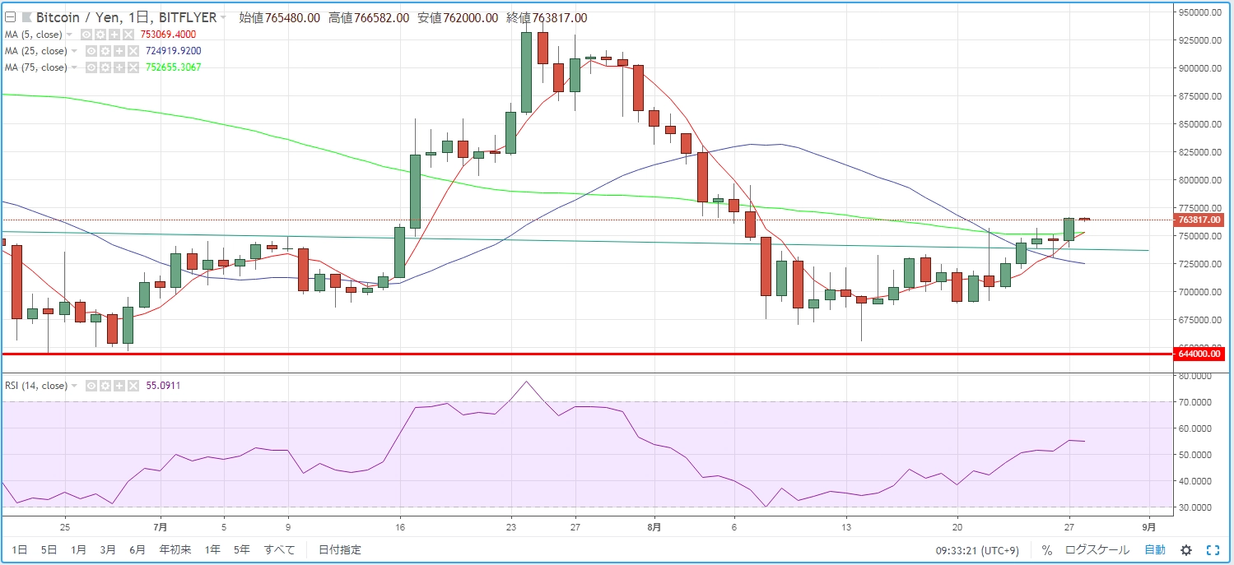1234x565 pixels.
Task: Toggle 自動 auto scale
Action: tap(1155, 550)
